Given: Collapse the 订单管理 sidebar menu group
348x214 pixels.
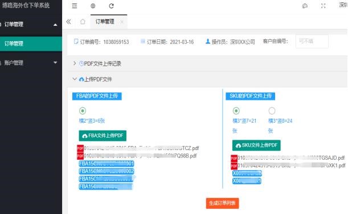Looking at the screenshot, I should (31, 24).
